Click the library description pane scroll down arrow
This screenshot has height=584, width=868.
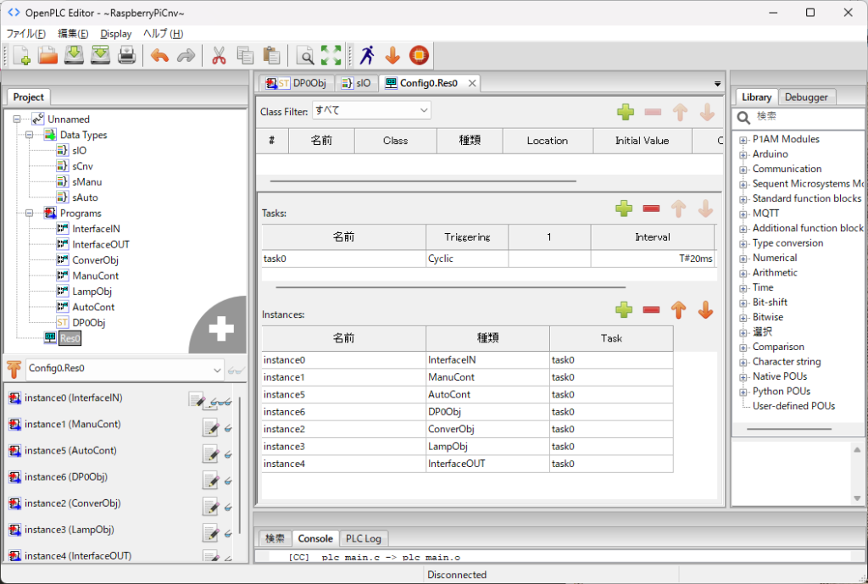[x=857, y=498]
